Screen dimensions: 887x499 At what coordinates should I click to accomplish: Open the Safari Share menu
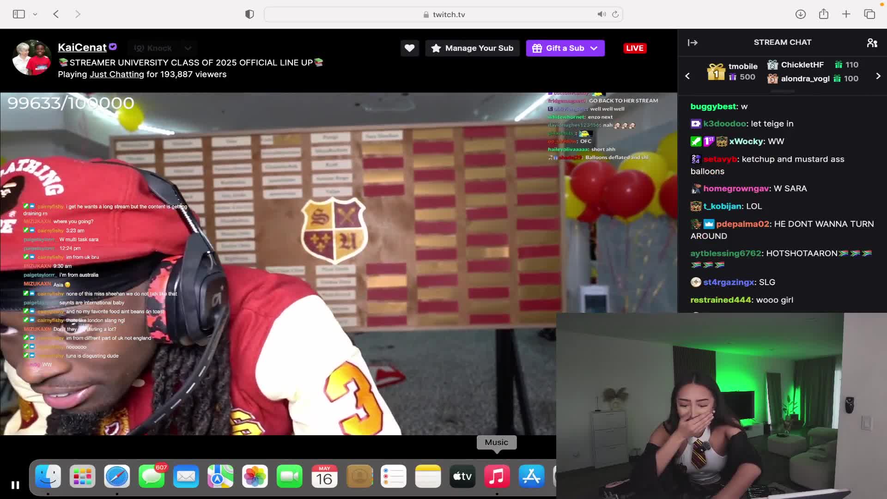pos(824,14)
